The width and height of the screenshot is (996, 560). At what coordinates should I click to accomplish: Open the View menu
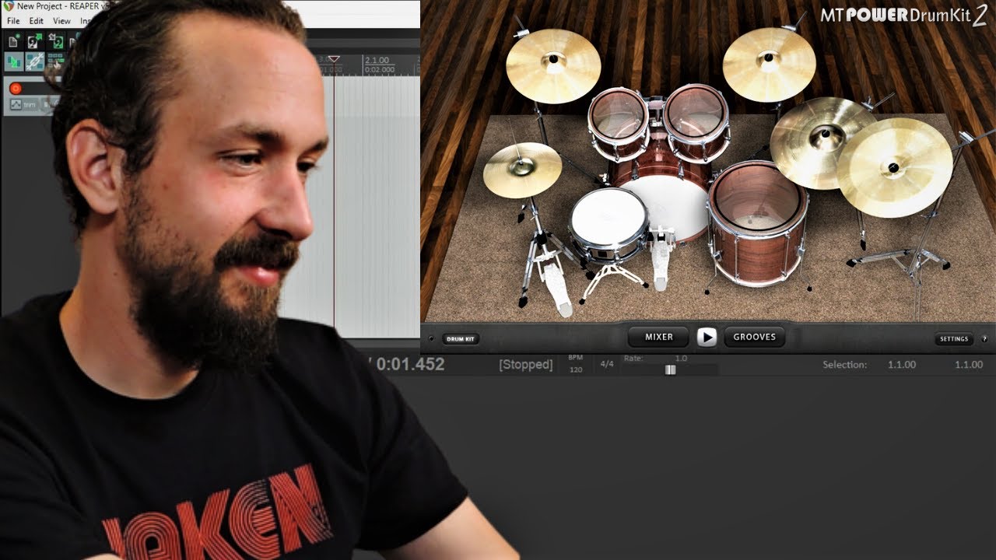click(x=61, y=21)
